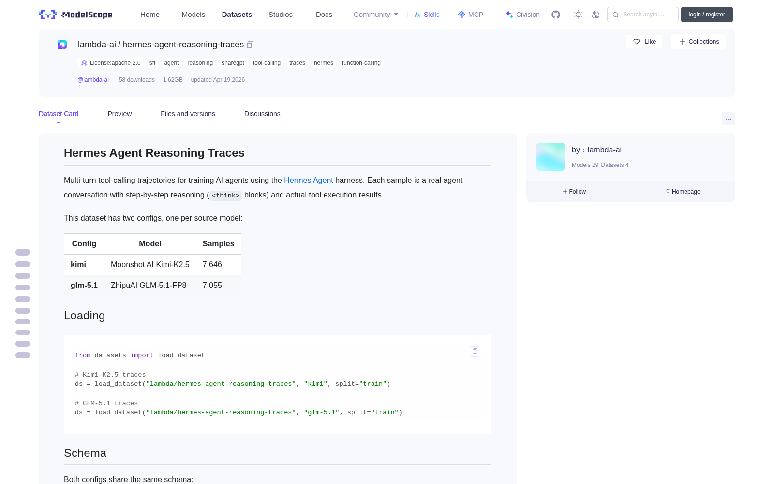
Task: Click the search magnifier icon
Action: pos(615,15)
